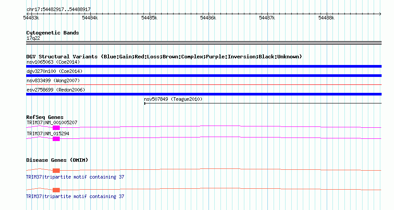Click the RefSeq Genes track title
The height and width of the screenshot is (210, 394).
point(45,117)
